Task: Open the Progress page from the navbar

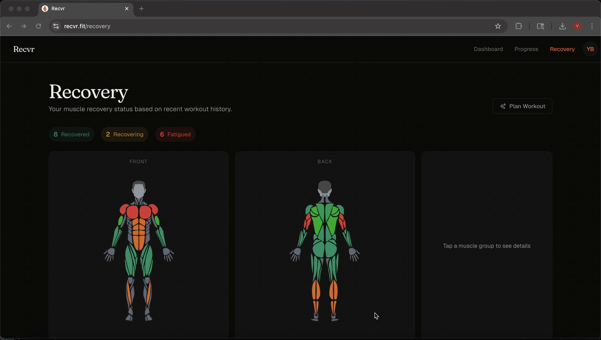Action: click(526, 49)
